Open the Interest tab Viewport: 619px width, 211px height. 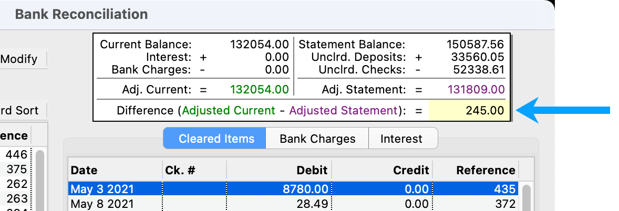coord(401,139)
